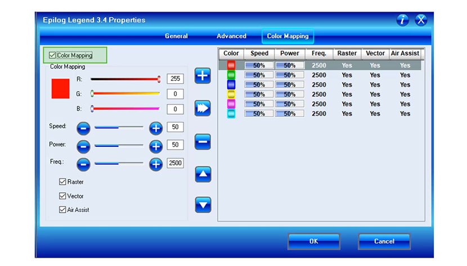Click the Air Assist column header

405,53
